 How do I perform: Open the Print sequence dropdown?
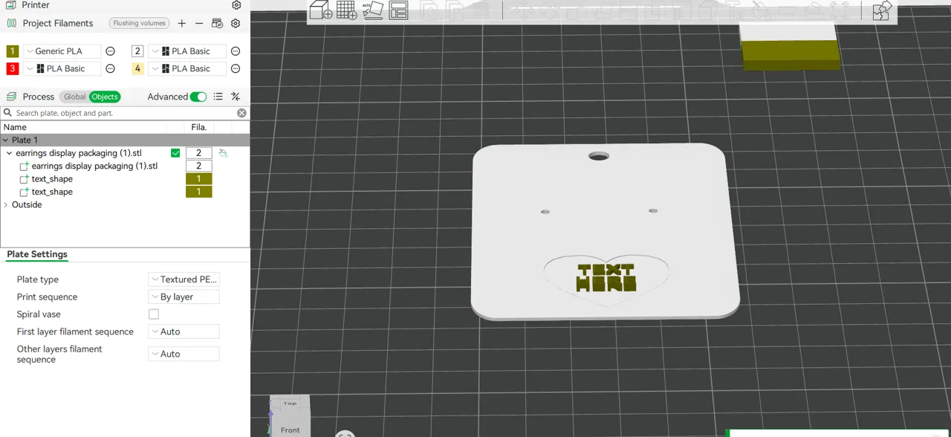point(184,297)
